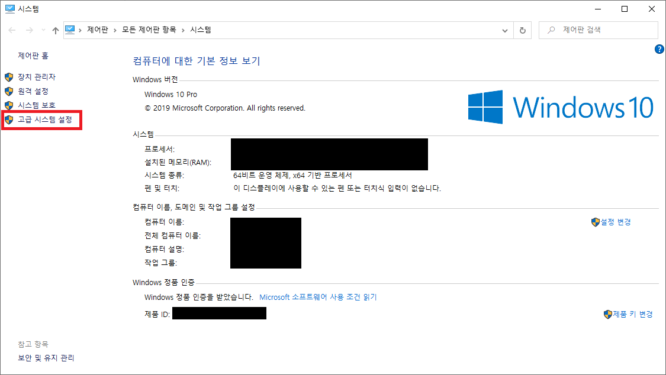Click the shield icon beside 원격 설정
The width and height of the screenshot is (666, 375).
coord(9,91)
